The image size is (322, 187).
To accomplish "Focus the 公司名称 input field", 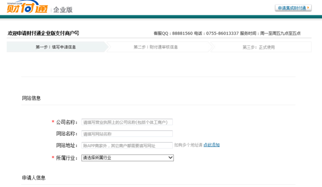I will pyautogui.click(x=127, y=122).
